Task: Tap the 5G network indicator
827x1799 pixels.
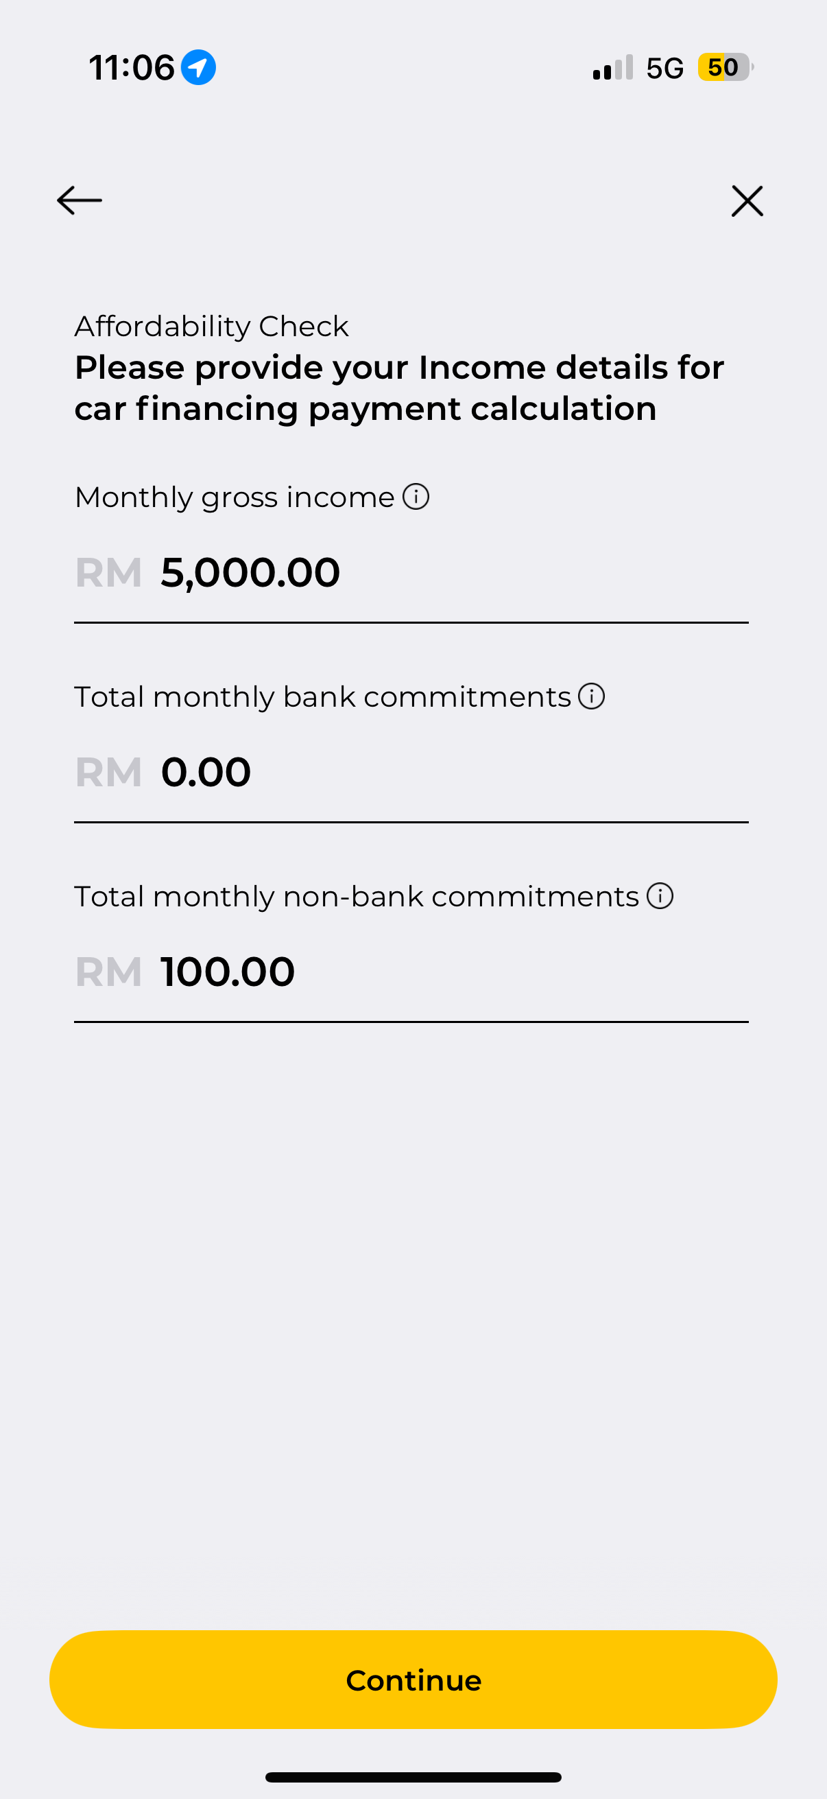Action: click(x=664, y=69)
